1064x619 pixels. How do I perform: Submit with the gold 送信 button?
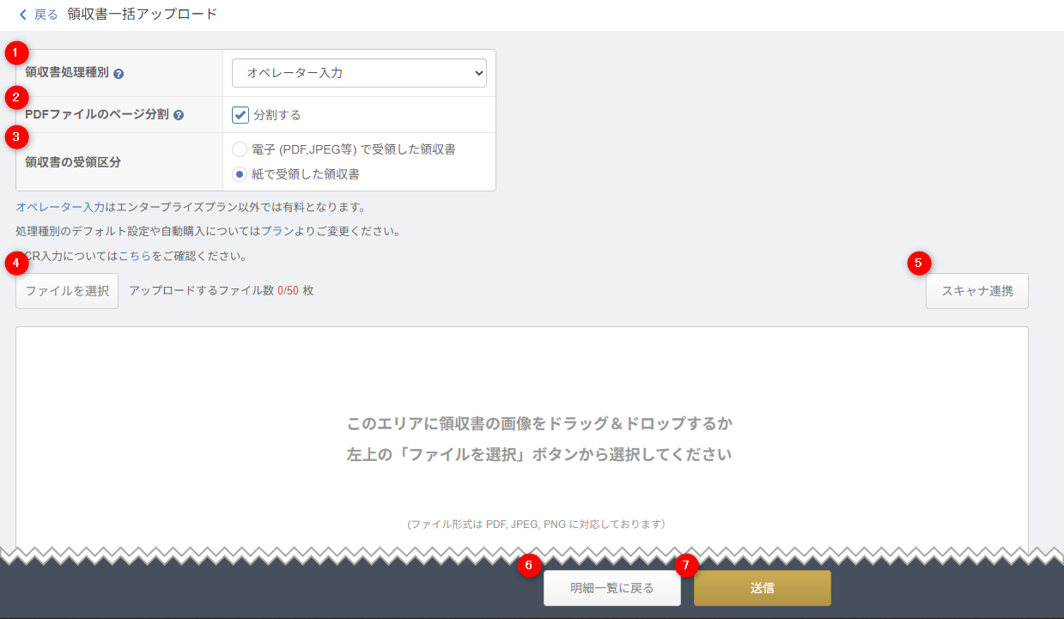tap(762, 588)
